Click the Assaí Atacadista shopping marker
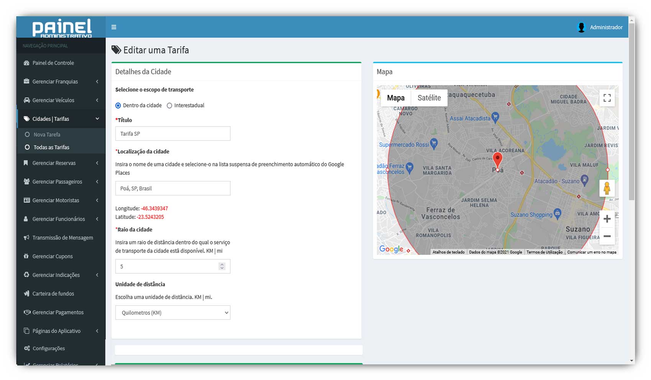The image size is (651, 380). pos(496,117)
